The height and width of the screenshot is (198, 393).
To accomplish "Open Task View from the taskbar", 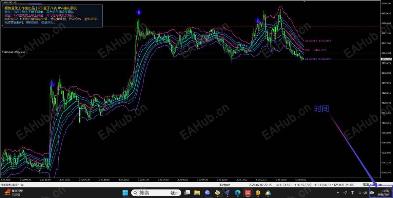I will (x=187, y=193).
